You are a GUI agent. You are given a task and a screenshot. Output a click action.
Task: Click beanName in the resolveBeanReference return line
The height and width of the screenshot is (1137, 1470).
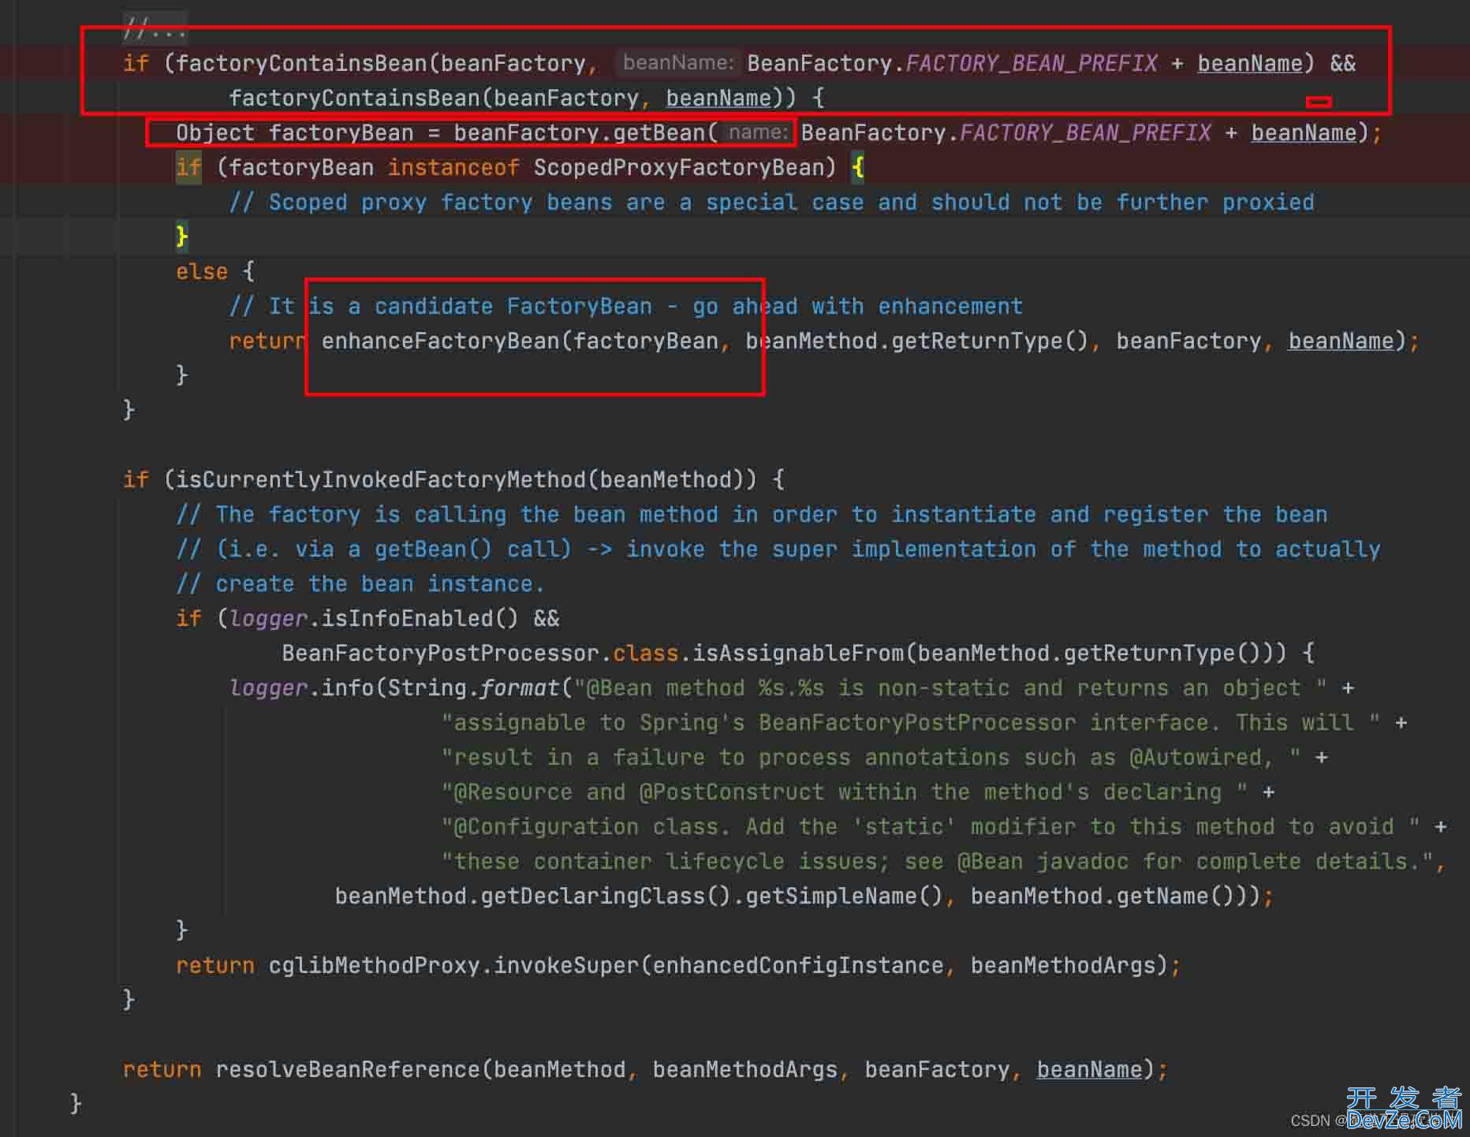[x=1089, y=1069]
